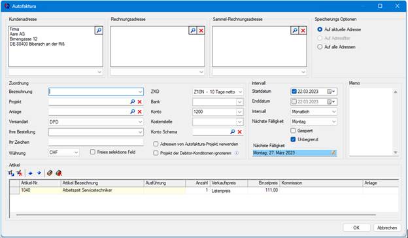This screenshot has width=408, height=238.
Task: Check 'Adressen von Autofaktura-Projekt verwenden'
Action: pyautogui.click(x=156, y=144)
